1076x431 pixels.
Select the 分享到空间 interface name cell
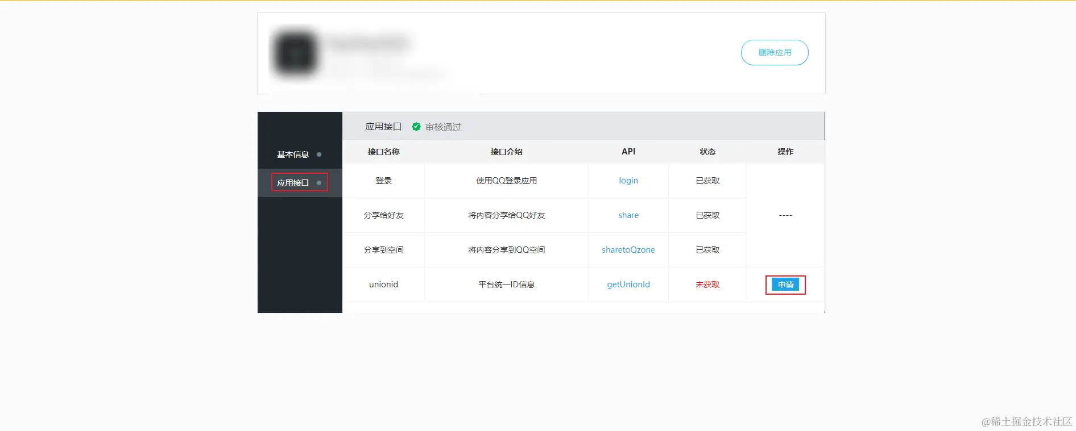(384, 250)
